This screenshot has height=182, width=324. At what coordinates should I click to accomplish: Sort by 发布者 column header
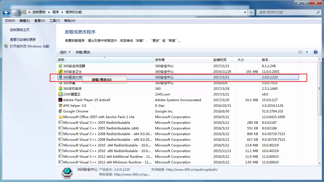[183, 60]
